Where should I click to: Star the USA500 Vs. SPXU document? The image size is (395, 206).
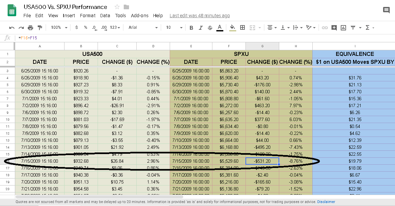(x=117, y=7)
